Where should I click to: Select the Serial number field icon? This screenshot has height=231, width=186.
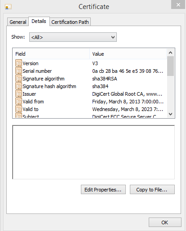point(18,71)
